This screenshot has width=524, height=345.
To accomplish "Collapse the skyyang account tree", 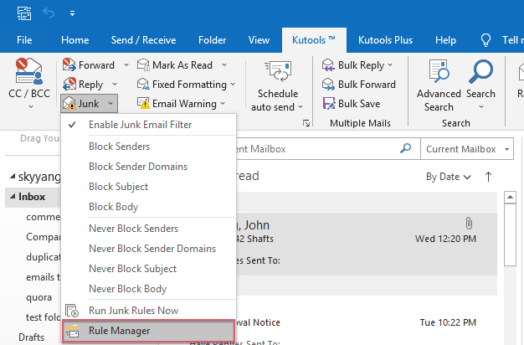I will pyautogui.click(x=13, y=176).
